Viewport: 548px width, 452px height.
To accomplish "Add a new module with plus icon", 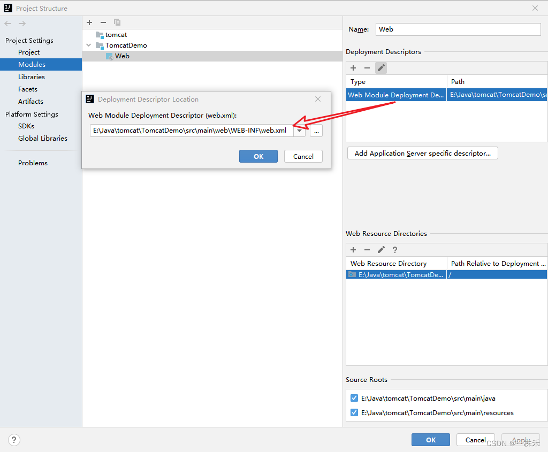I will pyautogui.click(x=89, y=22).
